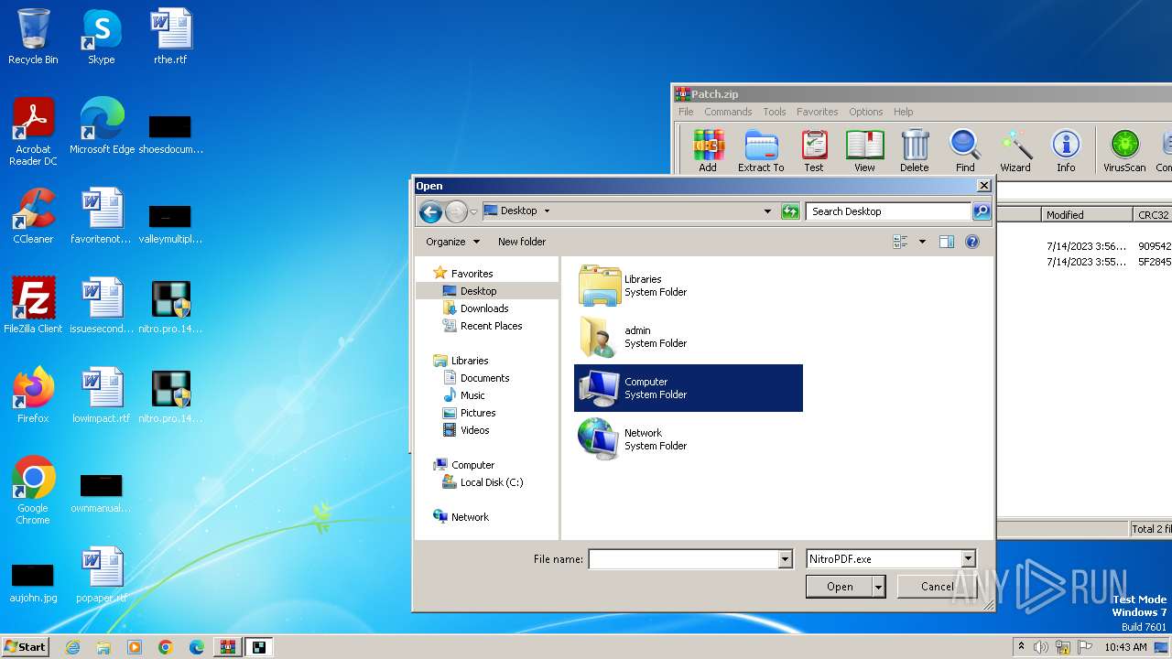Select the CCleaner desktop shortcut
This screenshot has height=659, width=1172.
pos(33,216)
